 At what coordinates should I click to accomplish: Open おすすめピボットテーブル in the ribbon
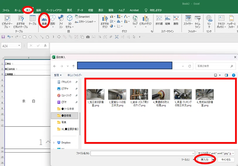tap(21, 22)
